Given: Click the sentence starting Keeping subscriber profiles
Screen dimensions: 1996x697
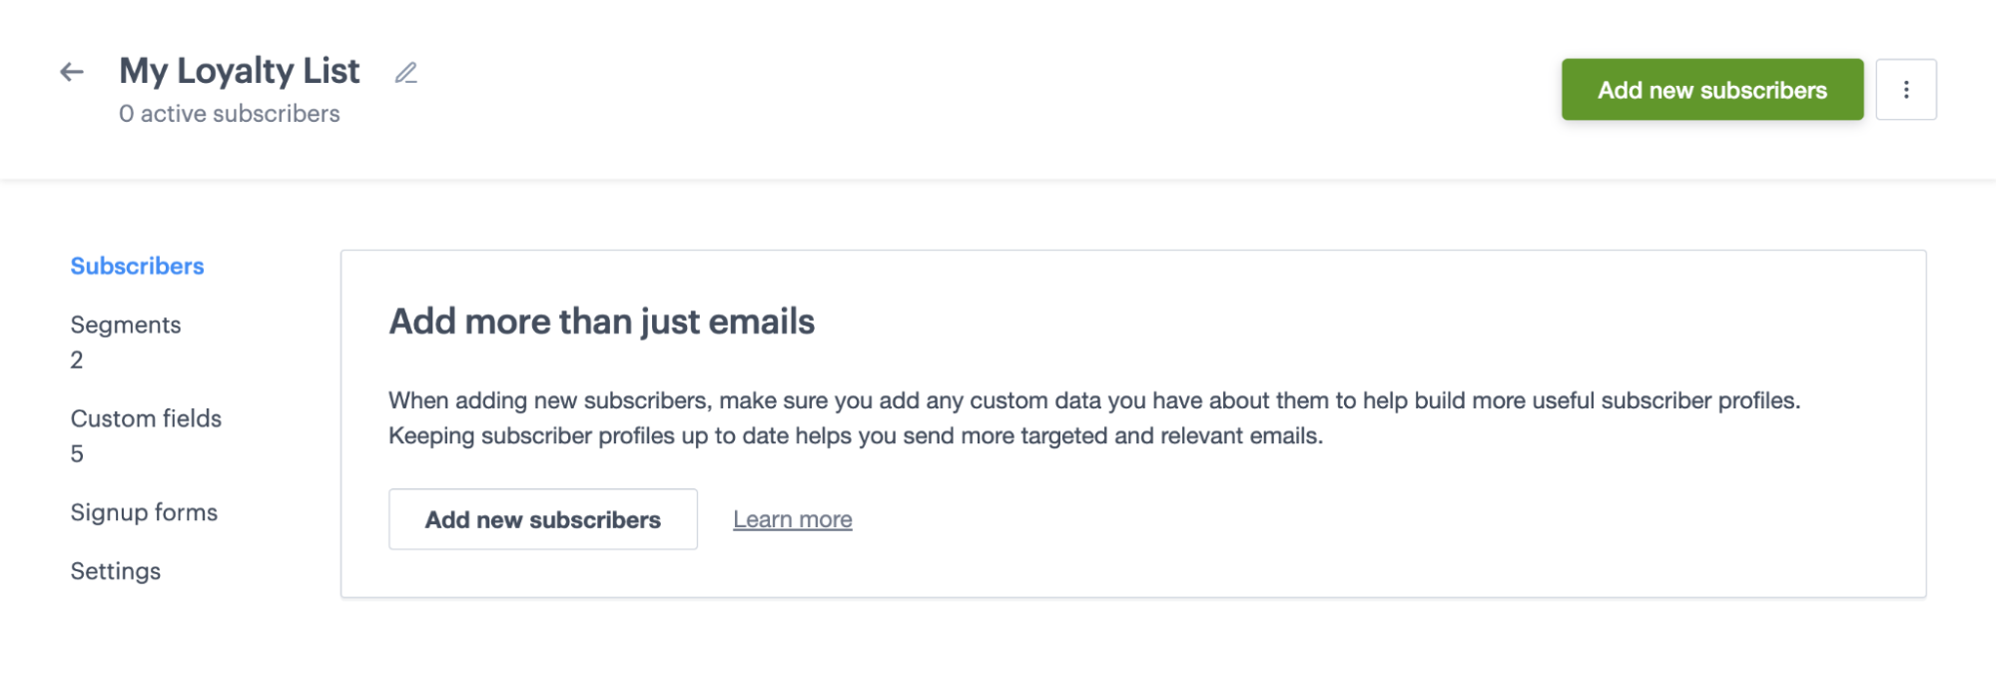Looking at the screenshot, I should pos(855,435).
